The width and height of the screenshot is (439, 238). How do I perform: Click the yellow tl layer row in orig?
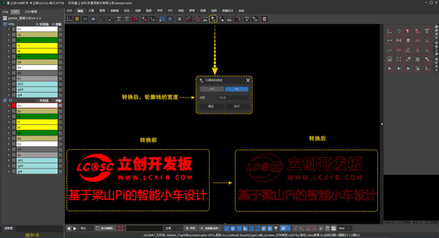[x=37, y=45]
